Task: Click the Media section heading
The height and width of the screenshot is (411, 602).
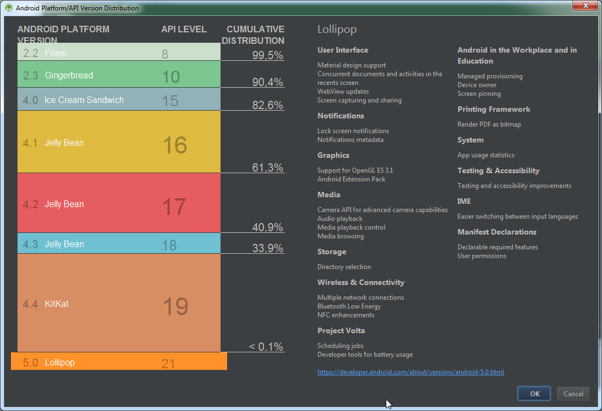Action: (x=329, y=195)
